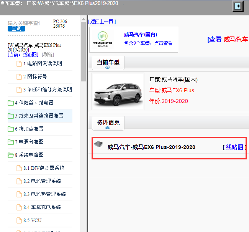The image size is (249, 232).
Task: Click 包含9个车型，点击查看 link
Action: click(148, 43)
